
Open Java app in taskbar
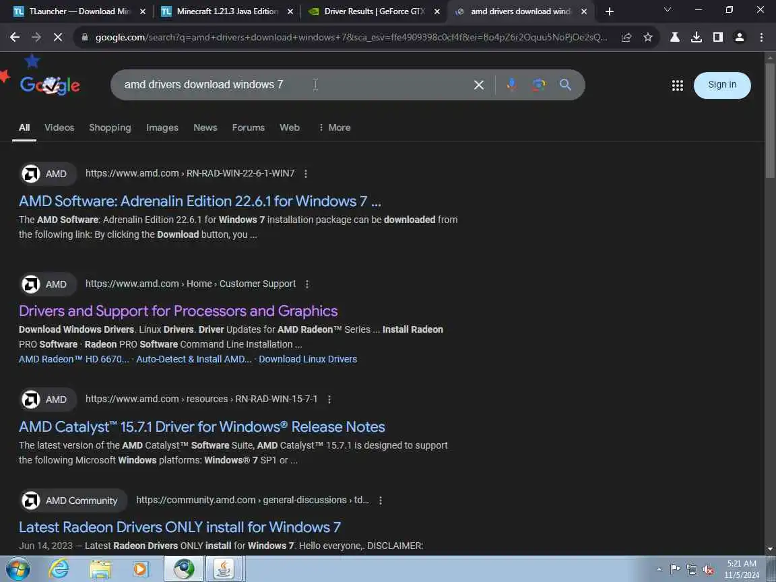224,569
